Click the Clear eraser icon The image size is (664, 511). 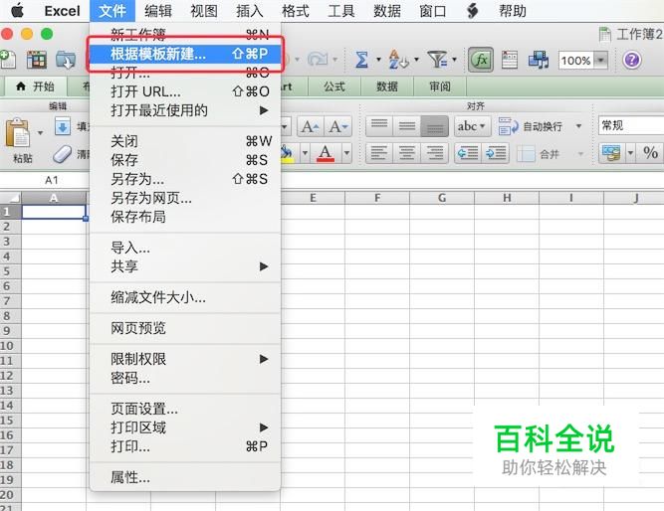pos(63,154)
